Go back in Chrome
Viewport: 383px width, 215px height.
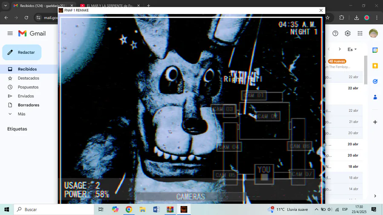click(6, 17)
